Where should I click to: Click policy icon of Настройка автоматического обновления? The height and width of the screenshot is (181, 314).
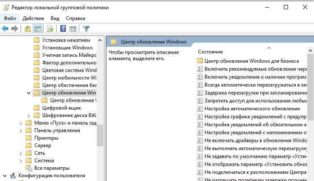[200, 109]
